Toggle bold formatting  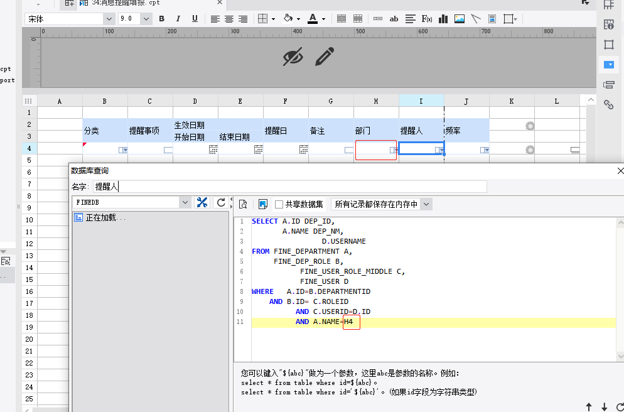161,19
